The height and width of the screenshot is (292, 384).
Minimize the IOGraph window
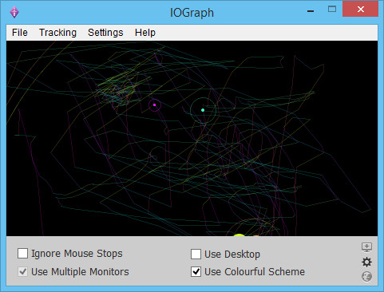(311, 10)
